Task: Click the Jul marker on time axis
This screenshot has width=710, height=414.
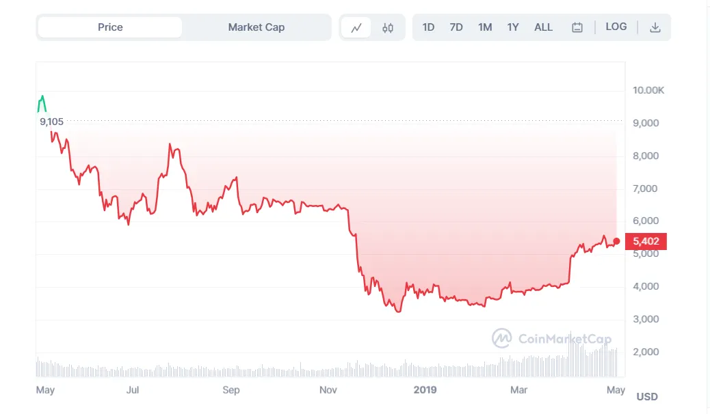Action: click(133, 390)
